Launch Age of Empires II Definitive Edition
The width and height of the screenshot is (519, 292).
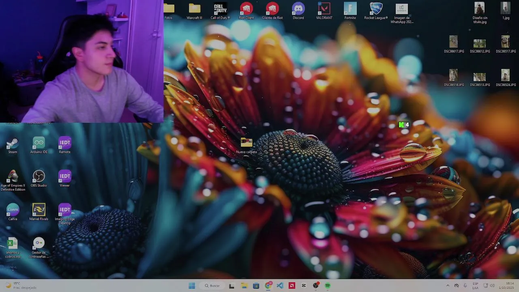(13, 181)
